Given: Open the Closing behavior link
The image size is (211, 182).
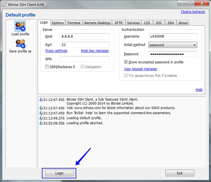Looking at the screenshot, I should tap(193, 12).
